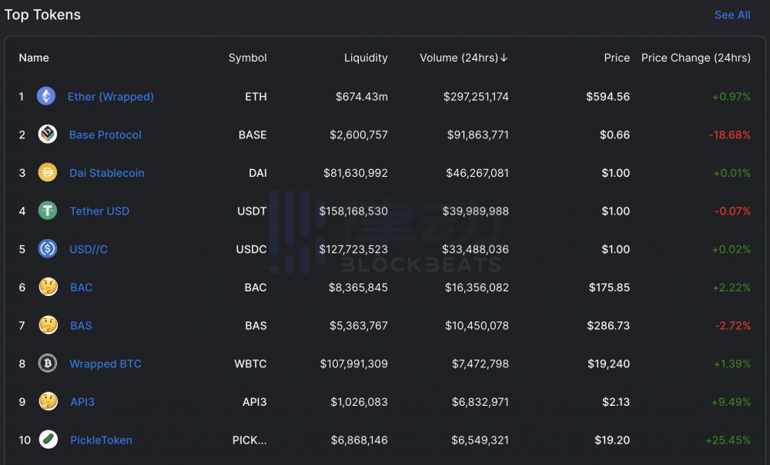The height and width of the screenshot is (465, 770).
Task: Open the Ether (Wrapped) token page
Action: (x=110, y=97)
